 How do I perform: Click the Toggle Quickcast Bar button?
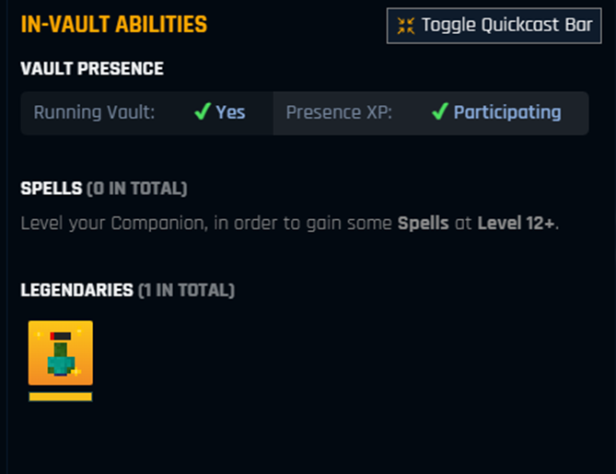(x=494, y=25)
